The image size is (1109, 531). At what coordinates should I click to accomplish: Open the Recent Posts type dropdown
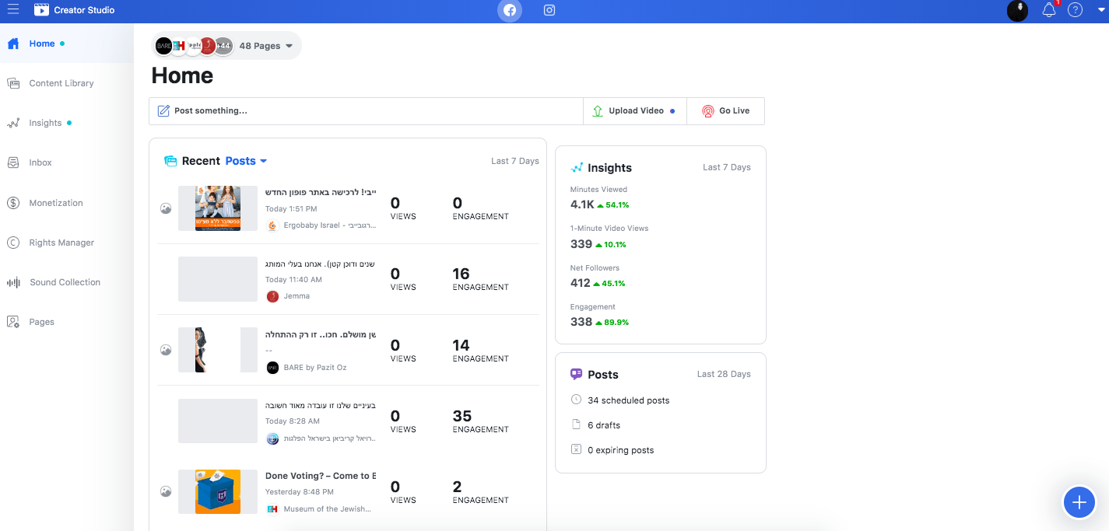point(246,161)
